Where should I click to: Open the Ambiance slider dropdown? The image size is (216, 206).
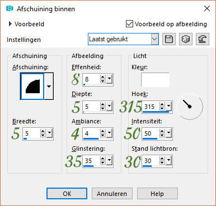[x=109, y=133]
